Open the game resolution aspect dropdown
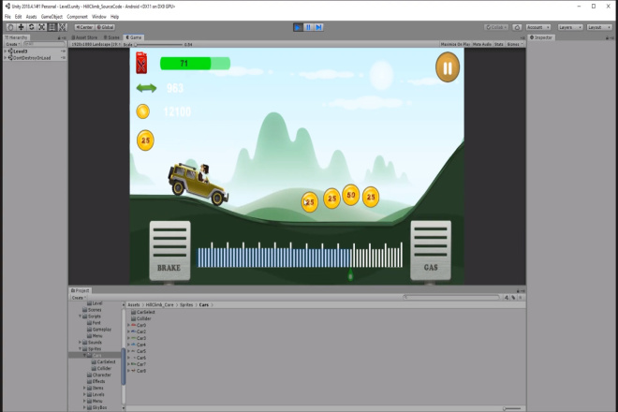The width and height of the screenshot is (618, 412). point(96,45)
